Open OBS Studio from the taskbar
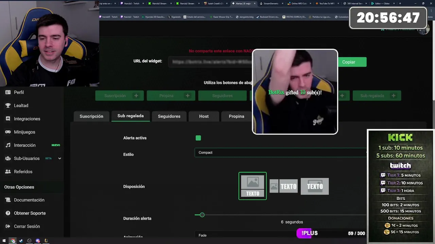The image size is (435, 244). pyautogui.click(x=29, y=241)
